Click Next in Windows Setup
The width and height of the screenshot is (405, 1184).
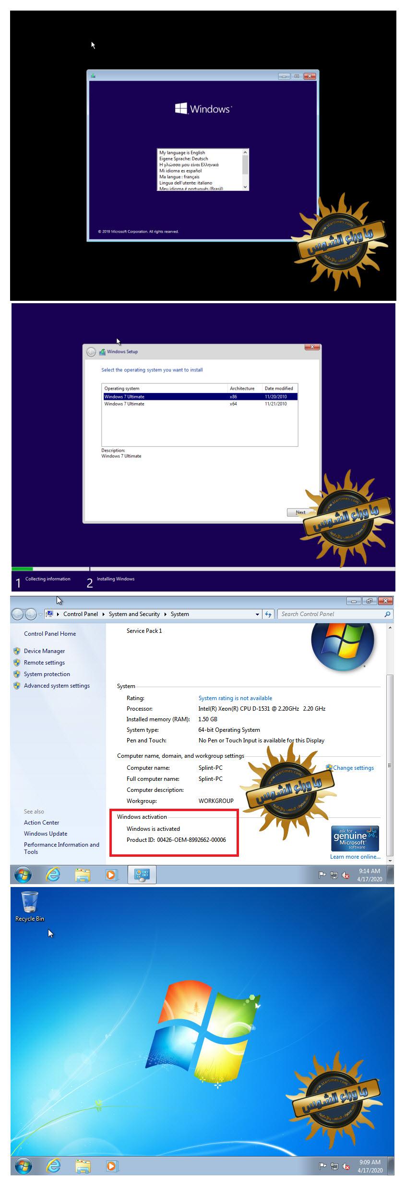point(300,512)
